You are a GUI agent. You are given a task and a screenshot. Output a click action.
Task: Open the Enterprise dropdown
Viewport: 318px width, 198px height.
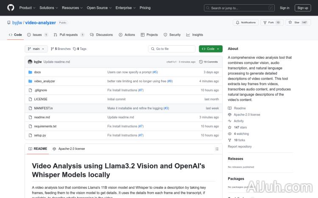click(x=126, y=8)
